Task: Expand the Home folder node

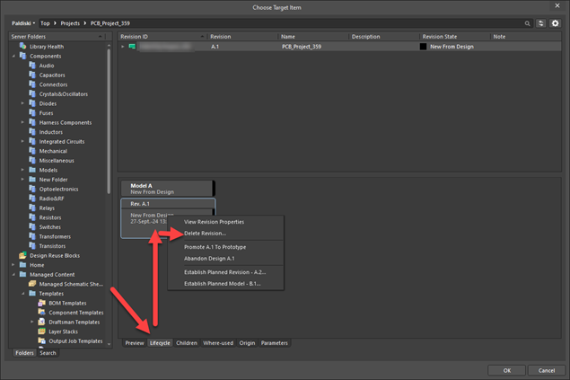Action: [x=13, y=265]
